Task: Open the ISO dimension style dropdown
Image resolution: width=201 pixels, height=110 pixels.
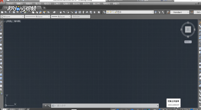Action: pos(197,12)
